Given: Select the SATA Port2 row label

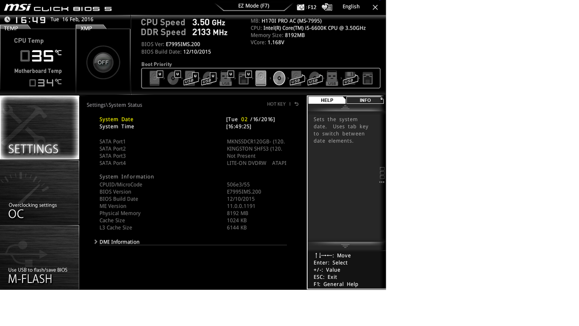Looking at the screenshot, I should click(x=113, y=149).
